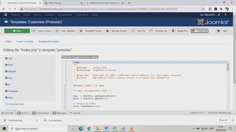This screenshot has height=132, width=236.
Task: Open the Users menu
Action: pos(27,15)
